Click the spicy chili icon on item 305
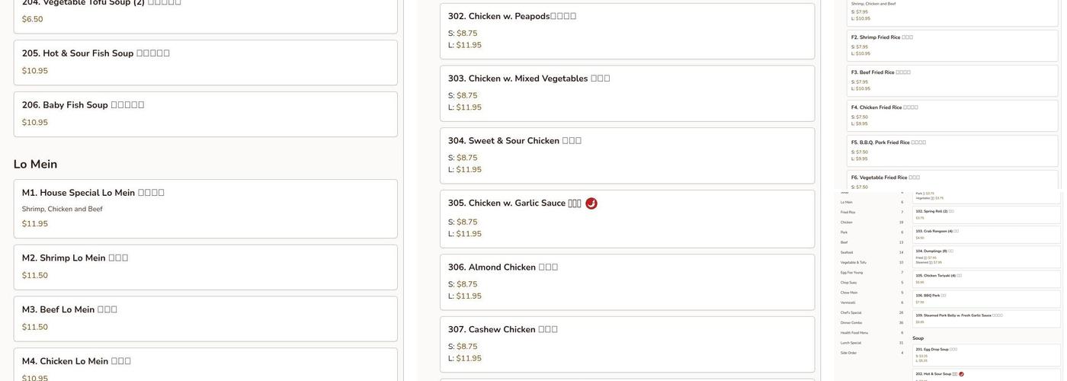The width and height of the screenshot is (1067, 381). [591, 203]
